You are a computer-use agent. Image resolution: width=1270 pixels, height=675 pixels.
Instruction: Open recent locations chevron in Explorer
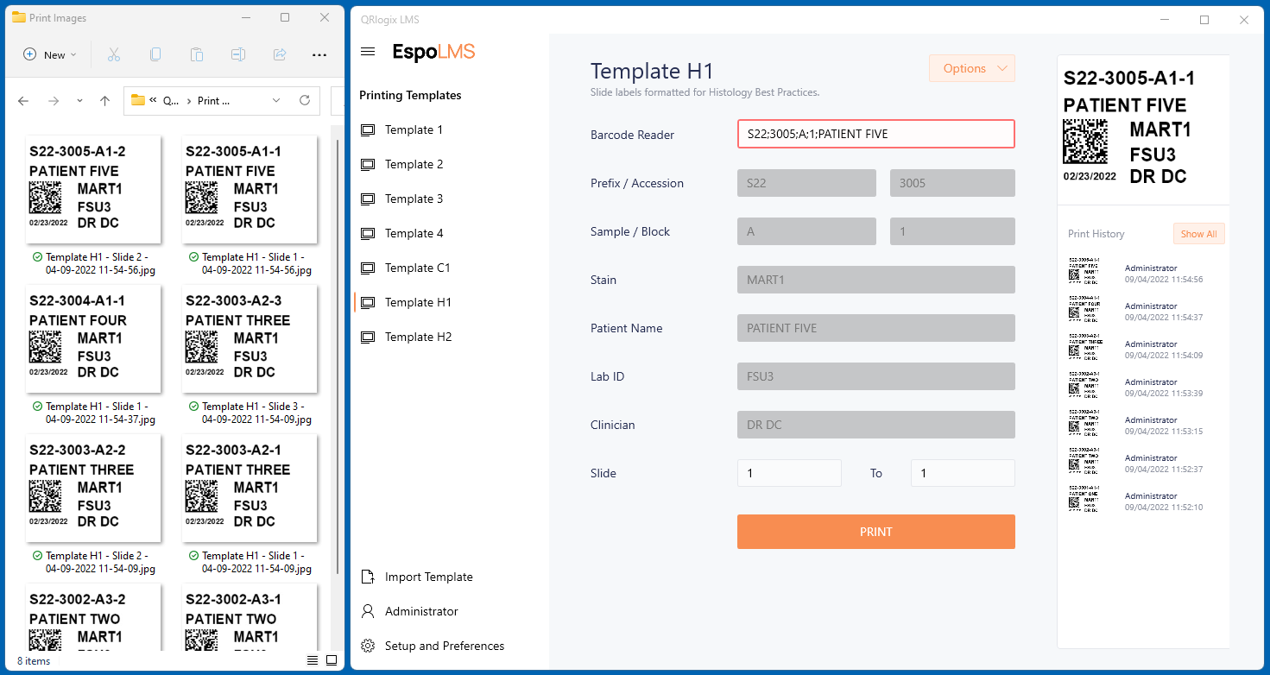coord(79,101)
